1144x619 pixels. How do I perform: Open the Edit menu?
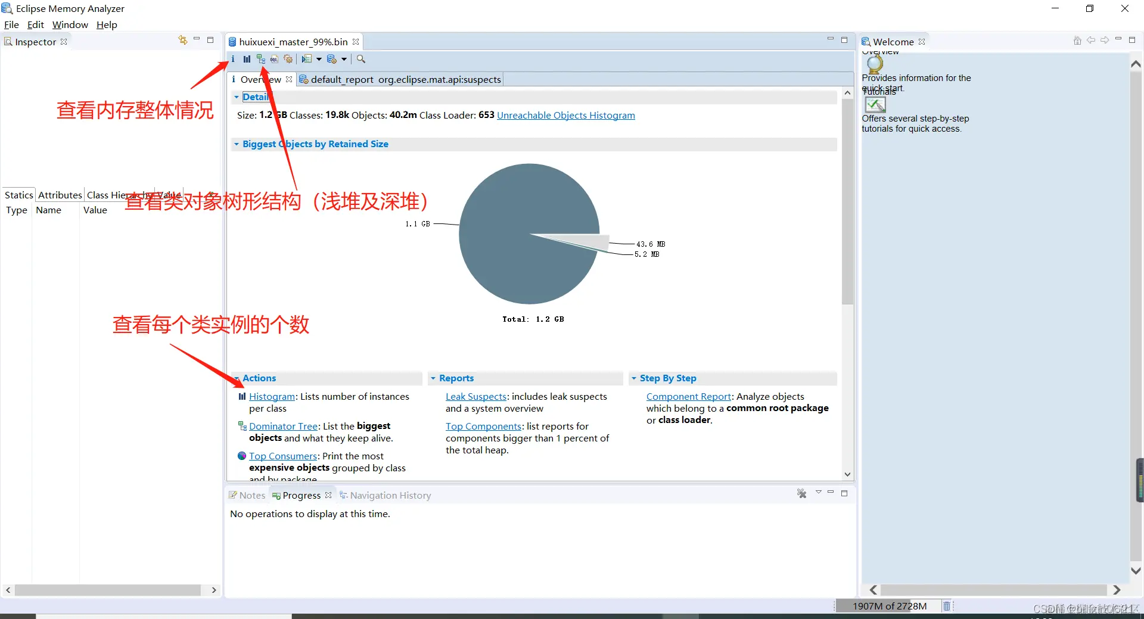coord(36,24)
